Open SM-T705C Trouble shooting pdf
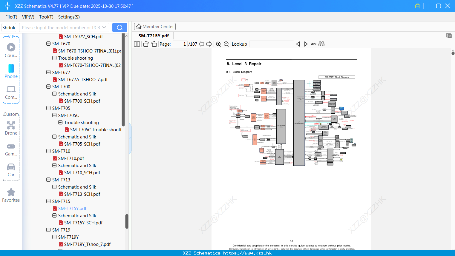 (x=93, y=129)
